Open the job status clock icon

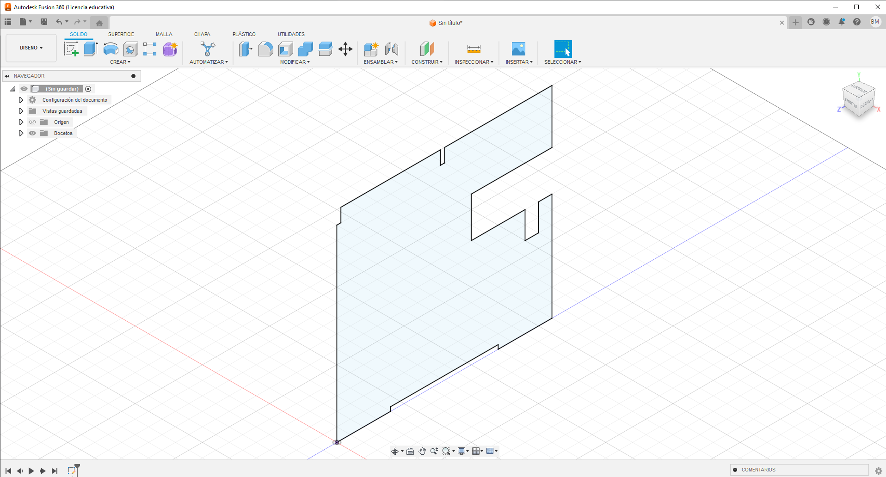coord(826,22)
